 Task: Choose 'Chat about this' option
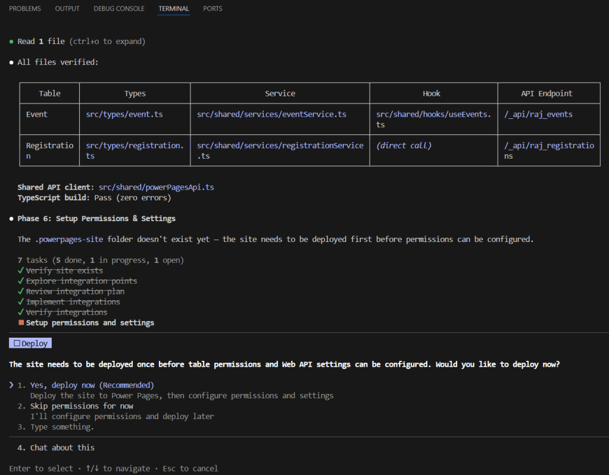pyautogui.click(x=62, y=448)
